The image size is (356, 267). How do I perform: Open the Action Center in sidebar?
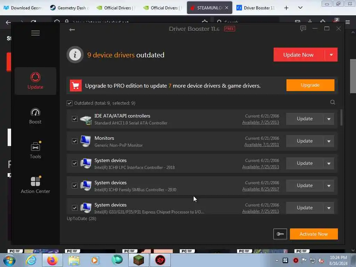click(x=35, y=185)
